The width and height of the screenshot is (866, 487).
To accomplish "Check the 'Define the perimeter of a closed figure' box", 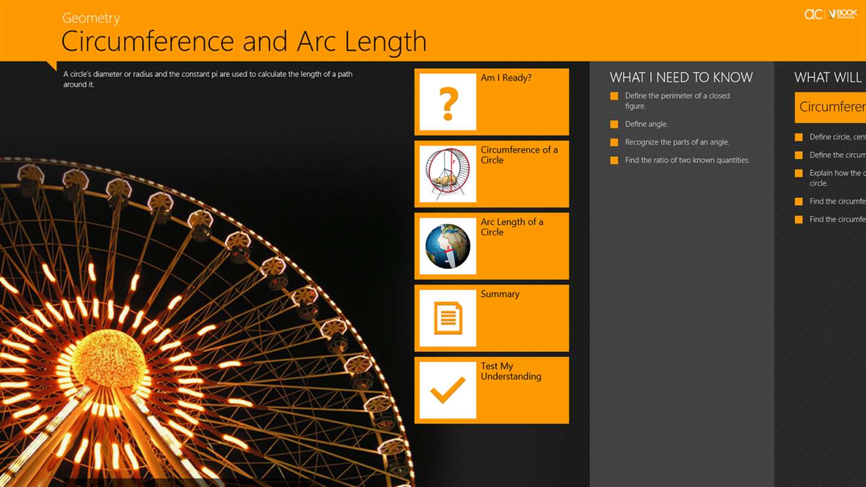I will point(614,96).
